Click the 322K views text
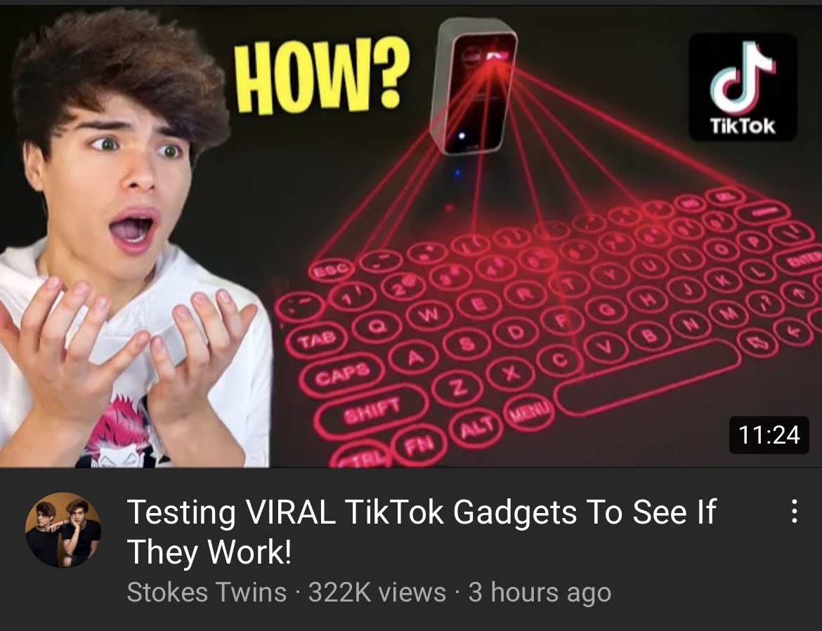The height and width of the screenshot is (631, 822). 377,592
